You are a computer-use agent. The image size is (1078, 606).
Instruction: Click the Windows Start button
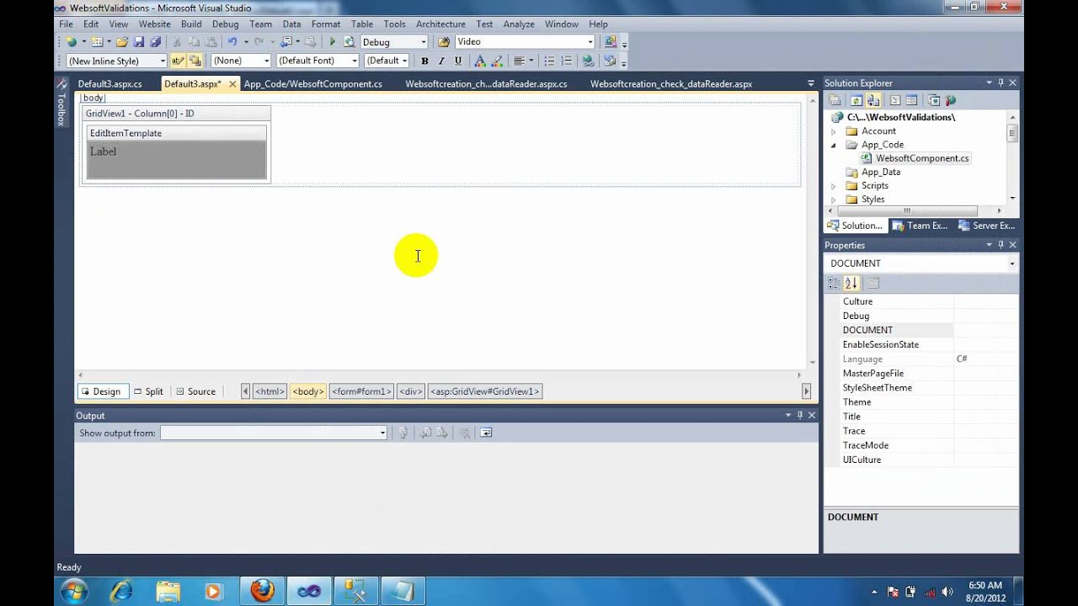(x=73, y=591)
